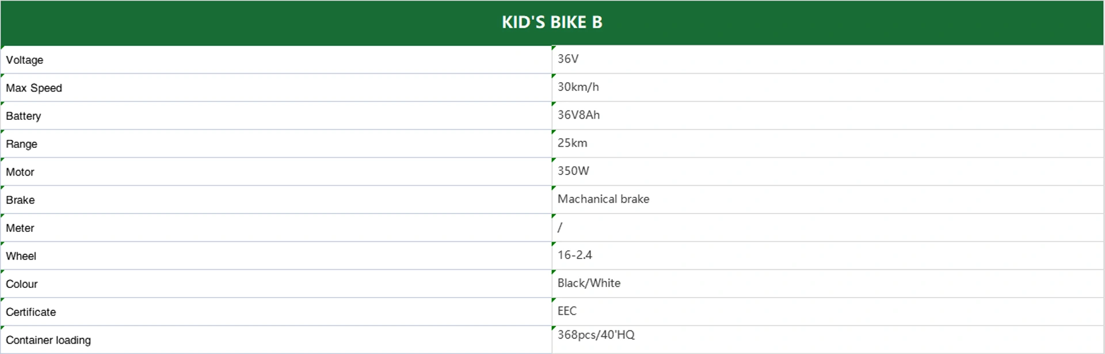Select the Machanical brake value cell
This screenshot has height=354, width=1105.
click(x=828, y=200)
